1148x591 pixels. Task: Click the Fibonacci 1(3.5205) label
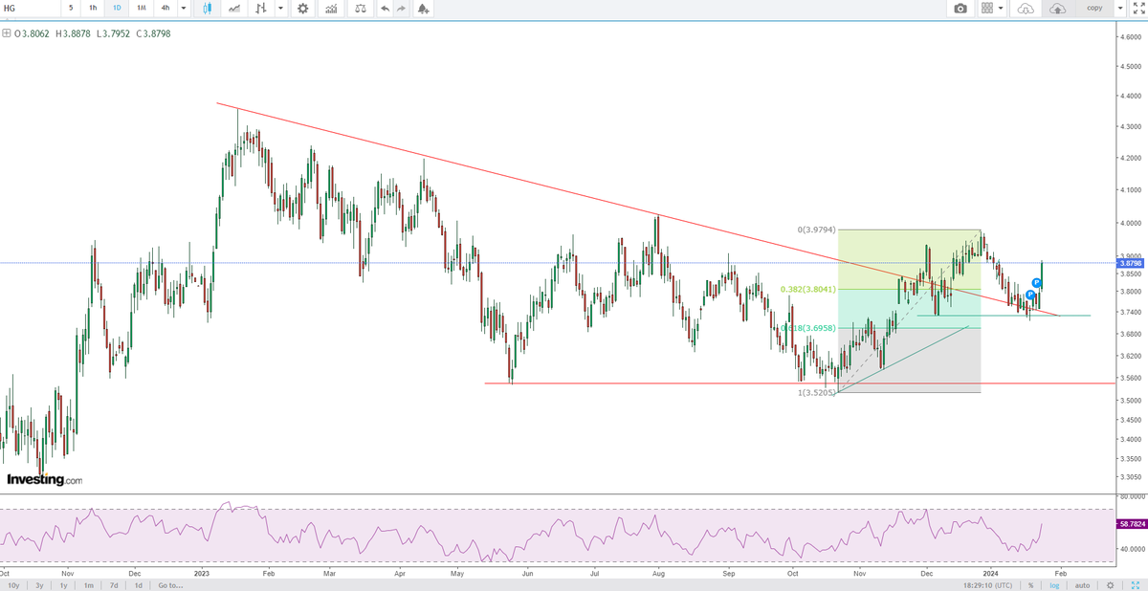tap(817, 393)
